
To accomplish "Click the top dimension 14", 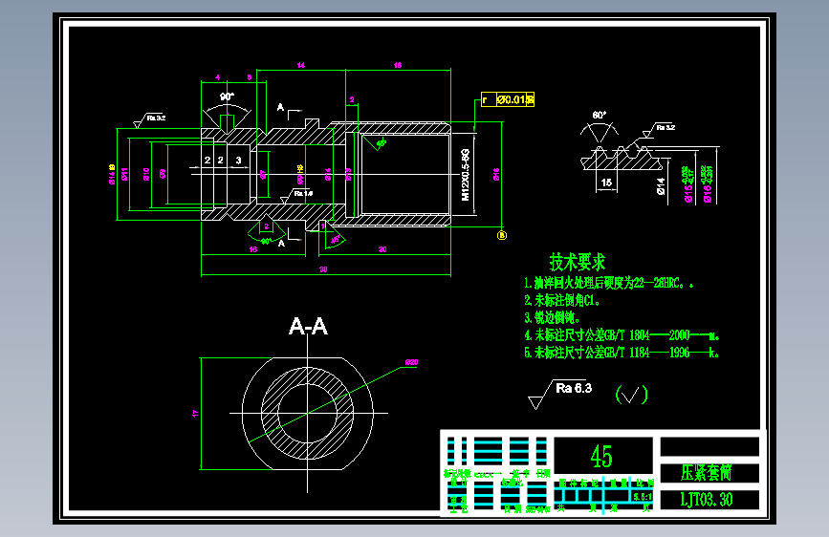I will tap(301, 66).
